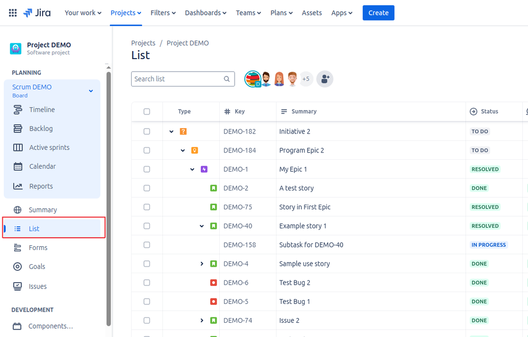Click the red-haired woman avatar
This screenshot has width=528, height=337.
[279, 79]
